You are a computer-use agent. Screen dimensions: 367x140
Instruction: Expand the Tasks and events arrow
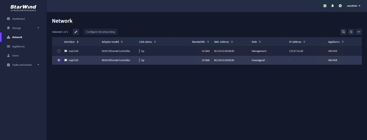tap(38, 65)
